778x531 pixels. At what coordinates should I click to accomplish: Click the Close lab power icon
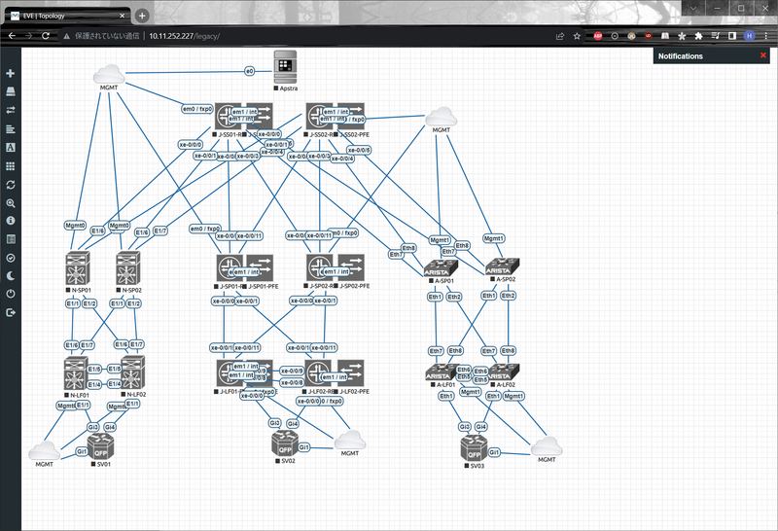[11, 294]
